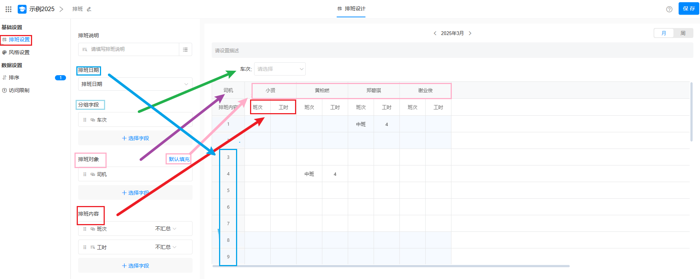Image resolution: width=700 pixels, height=279 pixels.
Task: Click the edit pencil beside 排班 title
Action: (89, 9)
